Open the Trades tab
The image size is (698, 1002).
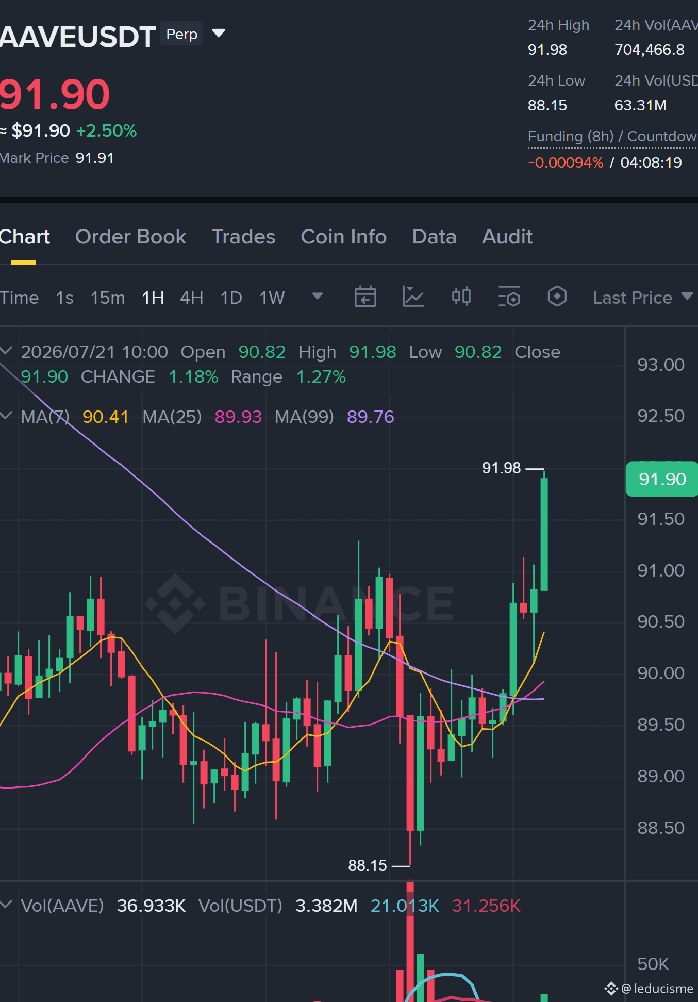click(243, 237)
